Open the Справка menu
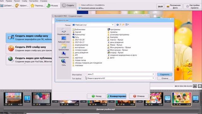202x114 pixels. pyautogui.click(x=44, y=1)
